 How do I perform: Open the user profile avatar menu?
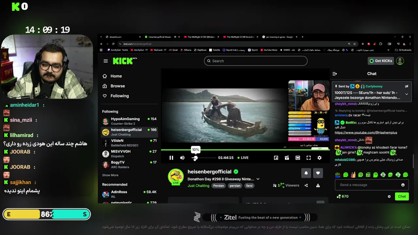[x=400, y=61]
